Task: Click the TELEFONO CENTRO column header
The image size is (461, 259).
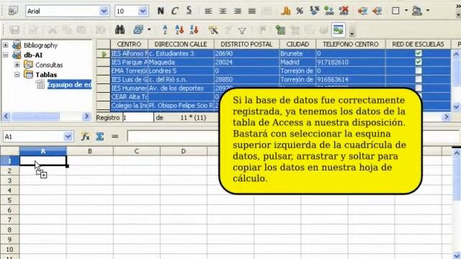Action: point(351,45)
